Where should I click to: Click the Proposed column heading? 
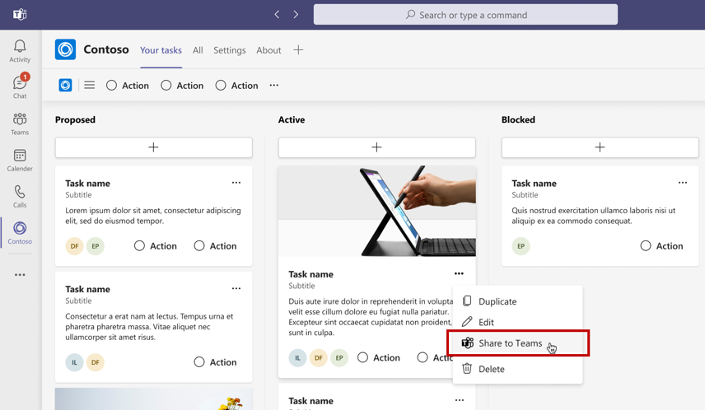75,119
